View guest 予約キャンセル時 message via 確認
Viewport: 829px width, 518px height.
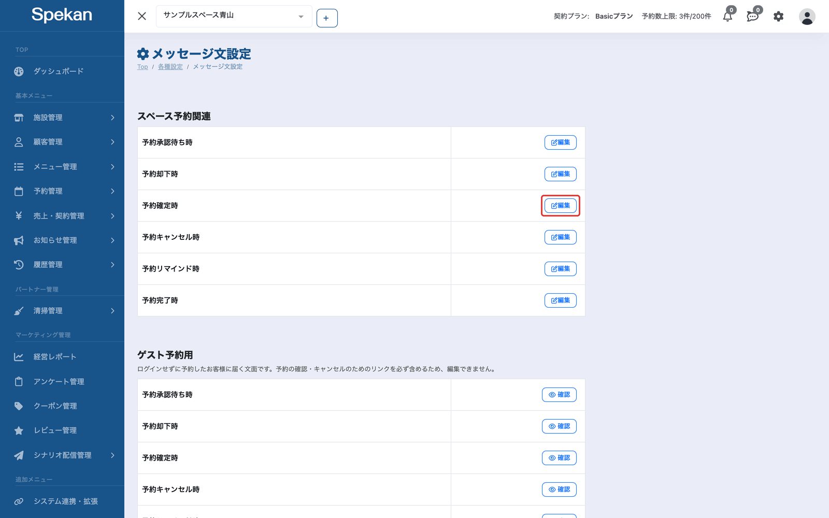pyautogui.click(x=559, y=490)
